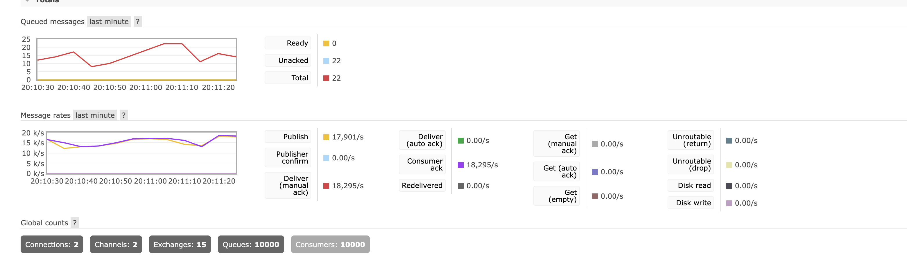This screenshot has height=261, width=907.
Task: Collapse the Totals section triangle
Action: [27, 1]
